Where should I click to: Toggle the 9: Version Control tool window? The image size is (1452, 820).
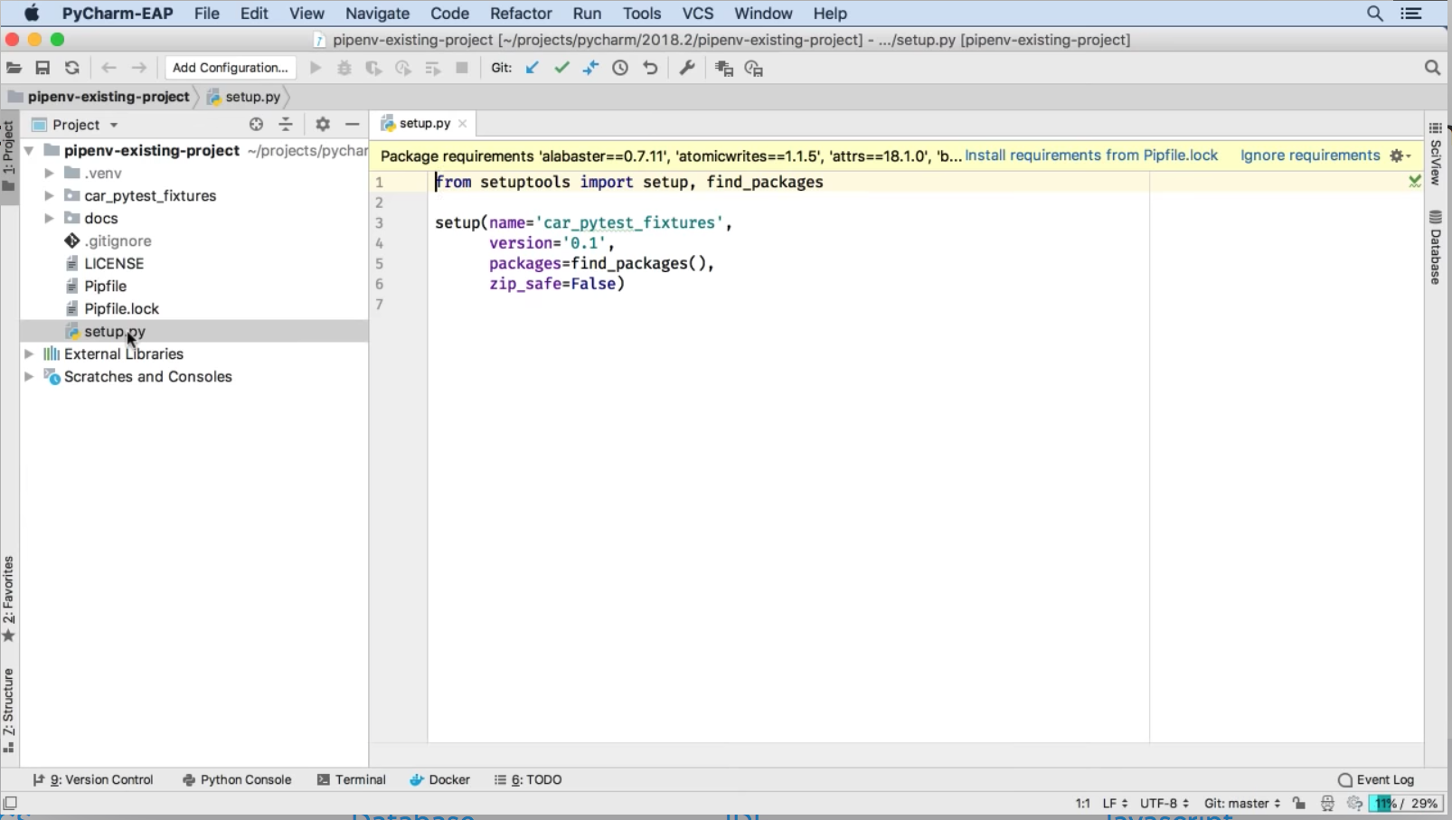pos(93,779)
